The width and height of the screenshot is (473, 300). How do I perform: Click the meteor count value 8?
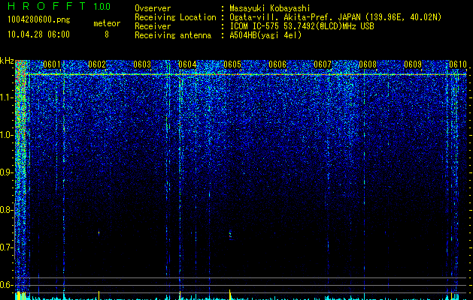point(107,34)
